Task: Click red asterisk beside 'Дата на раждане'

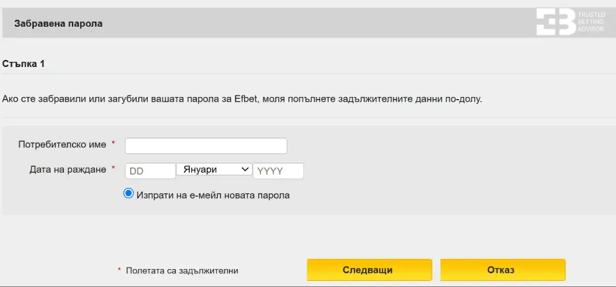Action: 113,168
